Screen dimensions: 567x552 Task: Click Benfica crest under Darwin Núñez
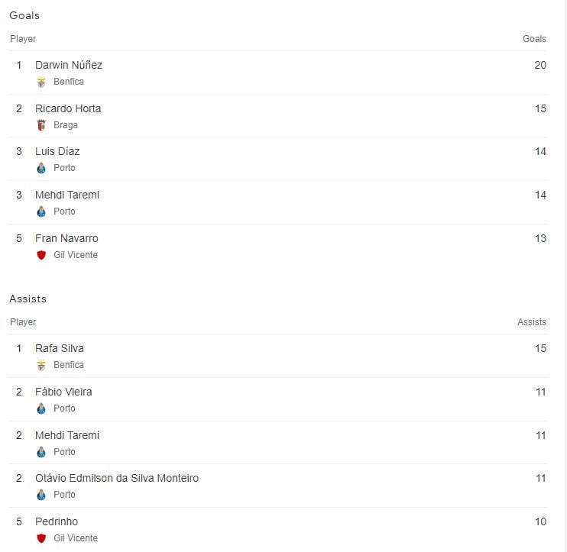pyautogui.click(x=41, y=82)
